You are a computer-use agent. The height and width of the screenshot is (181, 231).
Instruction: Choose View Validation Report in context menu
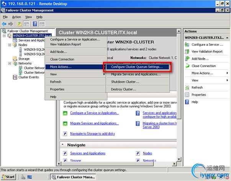click(x=75, y=44)
